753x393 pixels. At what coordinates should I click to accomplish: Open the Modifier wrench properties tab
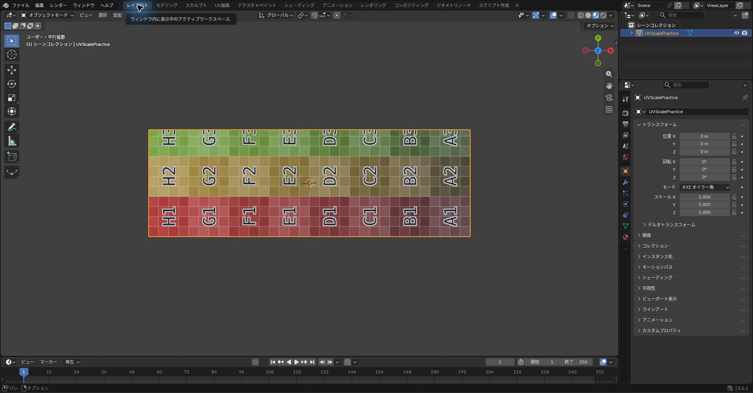(626, 182)
